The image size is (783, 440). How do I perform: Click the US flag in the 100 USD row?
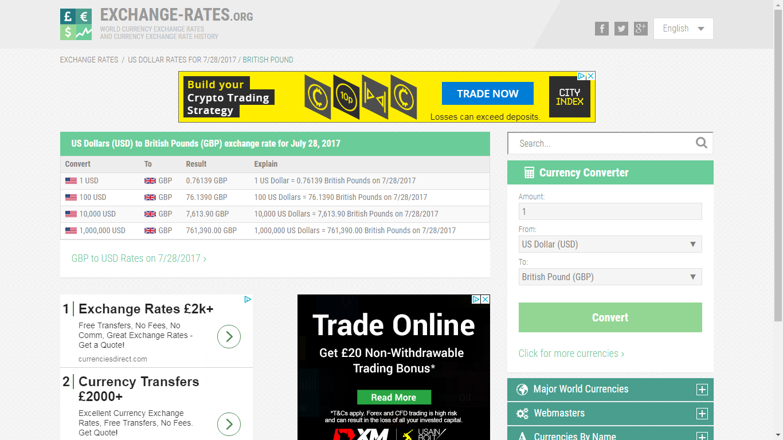coord(71,197)
